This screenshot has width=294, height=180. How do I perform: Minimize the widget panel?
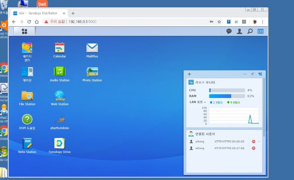[x=245, y=74]
